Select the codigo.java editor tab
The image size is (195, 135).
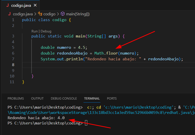[21, 5]
